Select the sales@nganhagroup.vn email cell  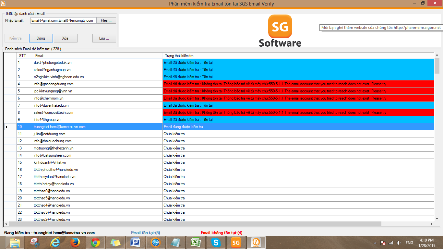click(x=98, y=70)
